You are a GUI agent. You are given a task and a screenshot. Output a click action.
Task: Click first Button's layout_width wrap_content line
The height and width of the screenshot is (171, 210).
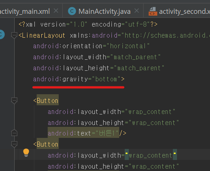tap(111, 112)
